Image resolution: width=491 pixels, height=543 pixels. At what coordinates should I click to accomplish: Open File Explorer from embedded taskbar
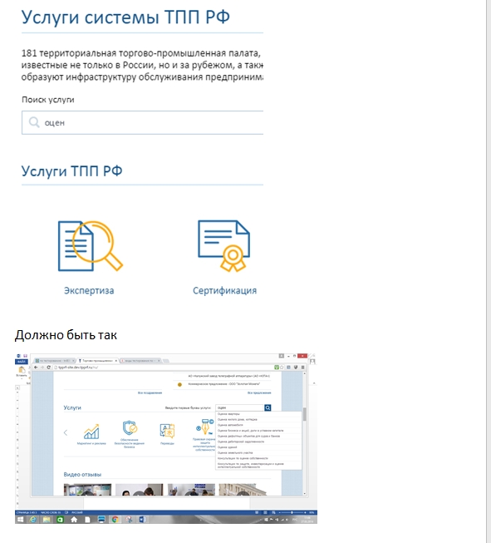pyautogui.click(x=47, y=520)
